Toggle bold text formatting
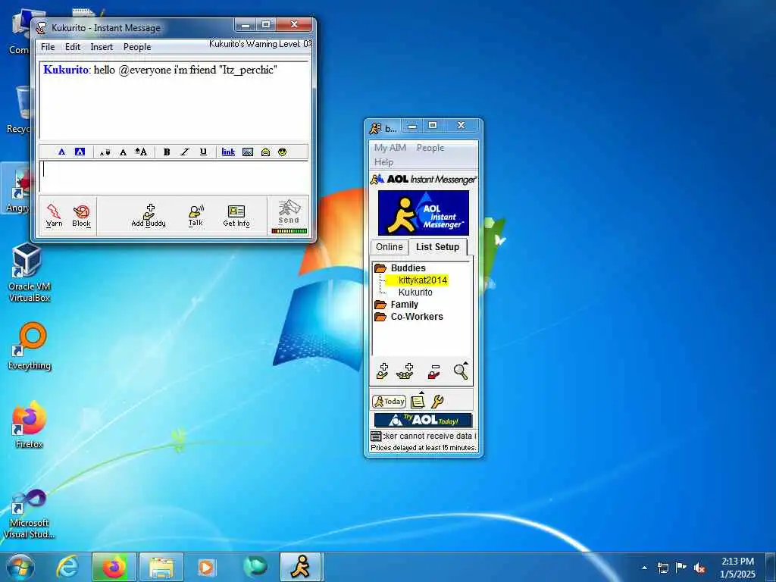The image size is (776, 582). [167, 152]
